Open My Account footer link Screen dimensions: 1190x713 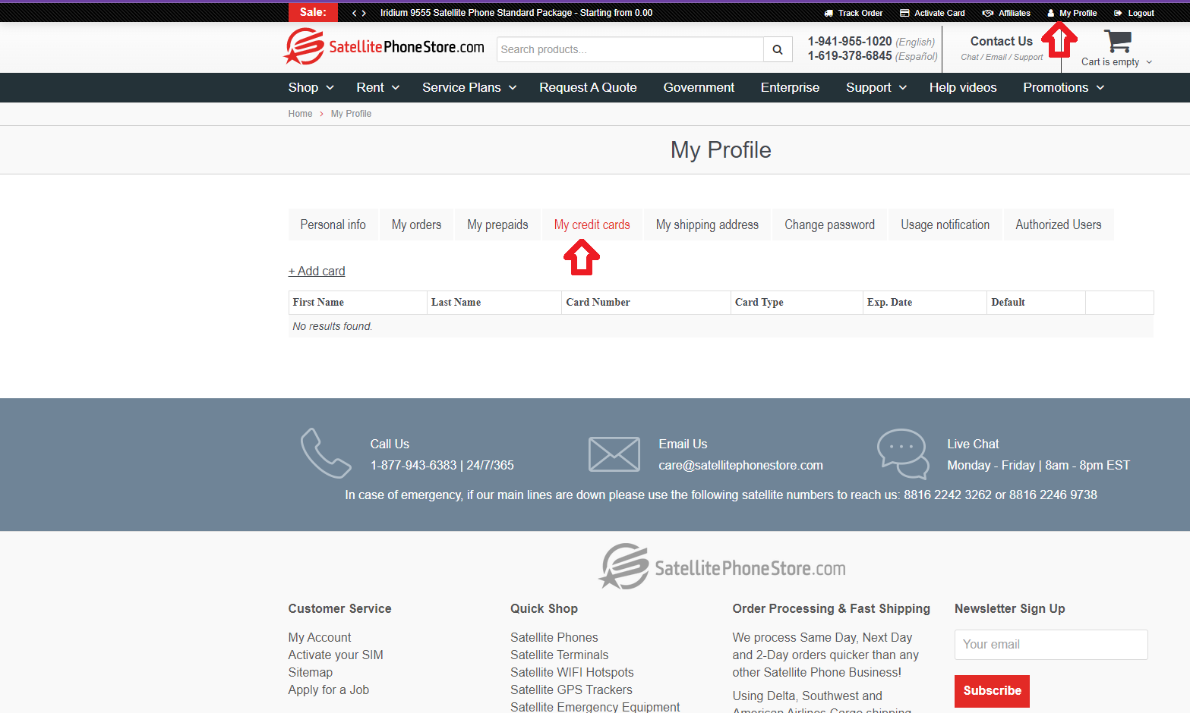tap(320, 638)
